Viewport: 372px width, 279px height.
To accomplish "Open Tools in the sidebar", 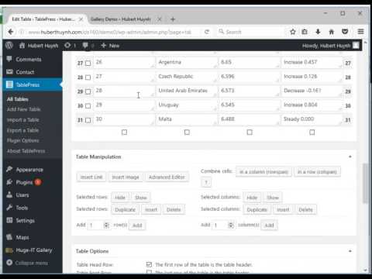I will point(22,208).
